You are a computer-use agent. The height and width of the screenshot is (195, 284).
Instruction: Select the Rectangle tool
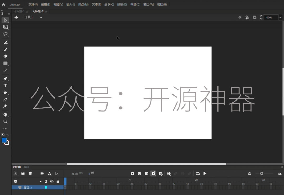[6, 64]
